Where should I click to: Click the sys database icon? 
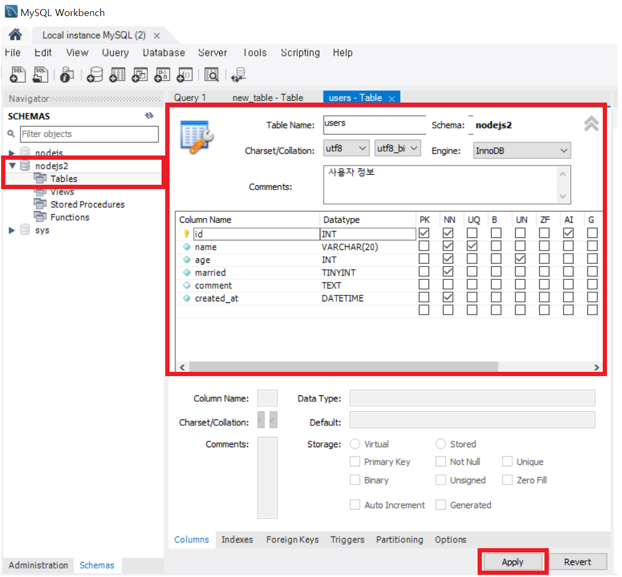25,230
